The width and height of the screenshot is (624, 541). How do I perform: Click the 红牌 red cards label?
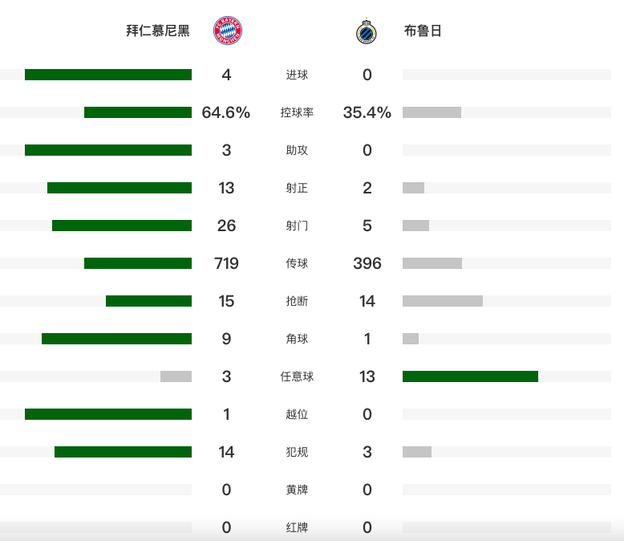pos(297,527)
